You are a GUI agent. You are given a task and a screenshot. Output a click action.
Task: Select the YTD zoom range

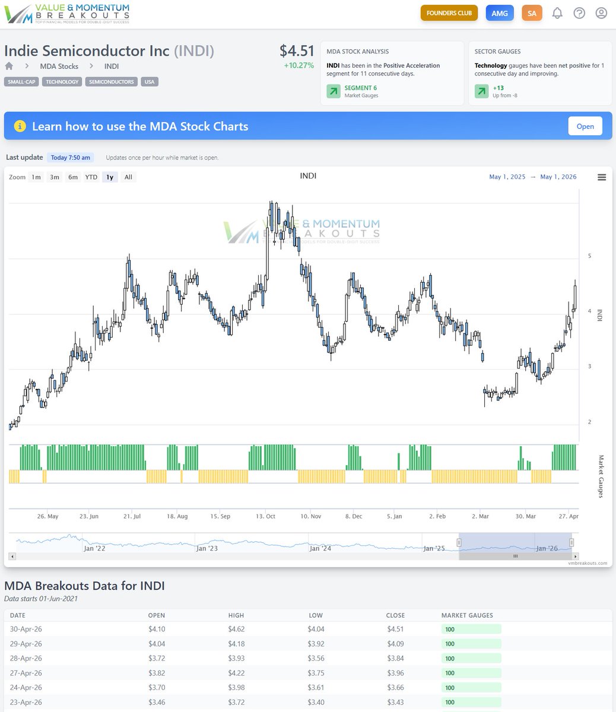(91, 177)
